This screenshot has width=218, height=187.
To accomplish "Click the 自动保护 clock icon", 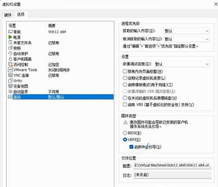I will 10,54.
